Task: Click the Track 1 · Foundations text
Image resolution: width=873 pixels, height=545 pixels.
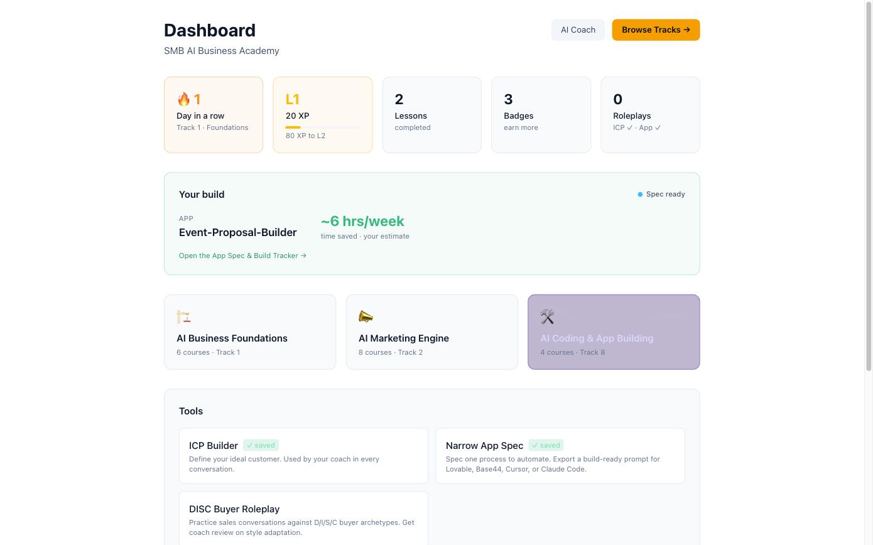Action: tap(212, 127)
